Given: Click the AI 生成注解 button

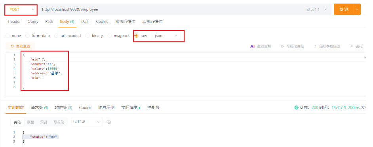Looking at the screenshot, I should coord(261,46).
